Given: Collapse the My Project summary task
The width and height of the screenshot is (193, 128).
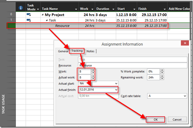Looking at the screenshot, I should click(43, 15).
